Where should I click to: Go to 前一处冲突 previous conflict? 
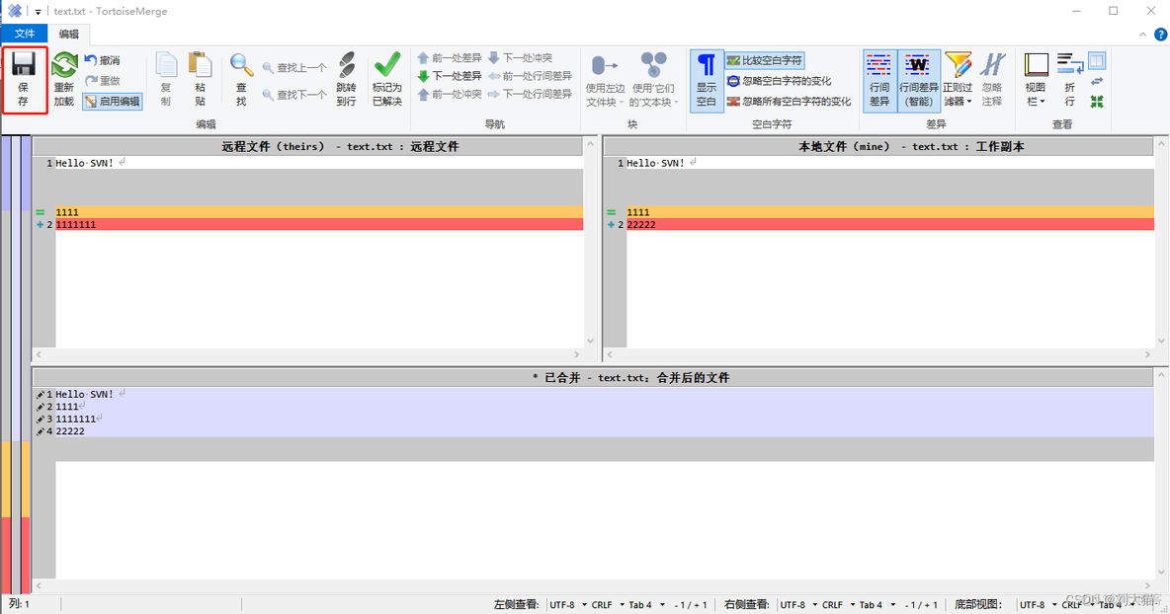point(450,94)
